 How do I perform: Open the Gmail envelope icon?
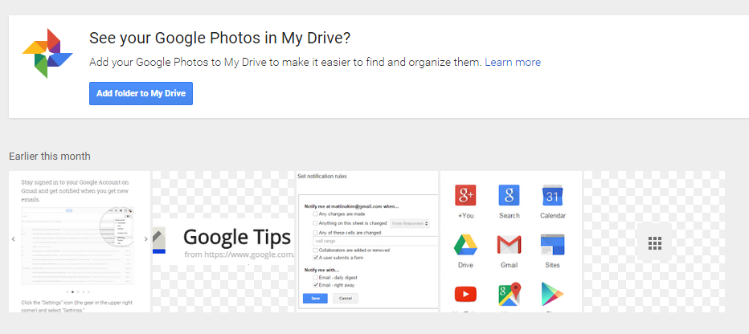[x=509, y=245]
